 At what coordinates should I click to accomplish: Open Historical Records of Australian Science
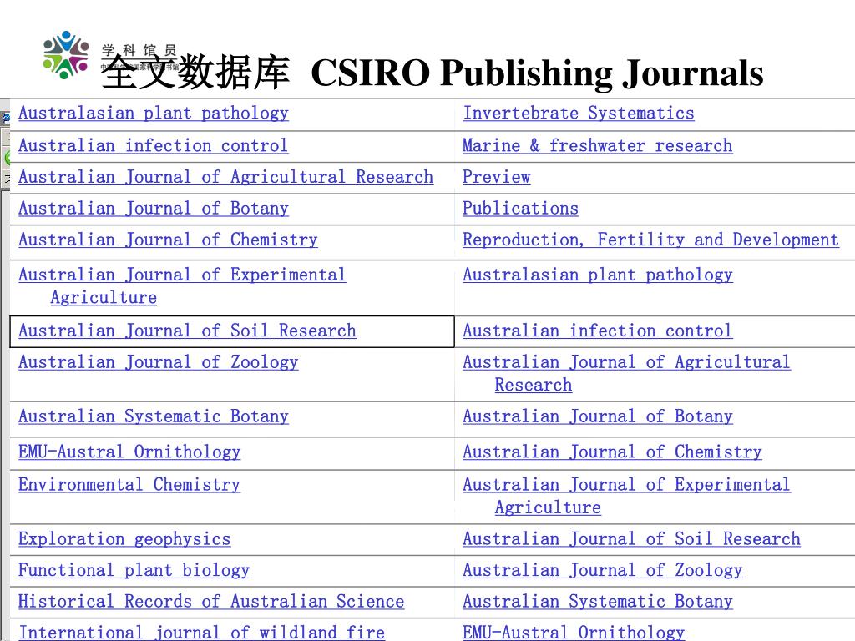click(211, 601)
